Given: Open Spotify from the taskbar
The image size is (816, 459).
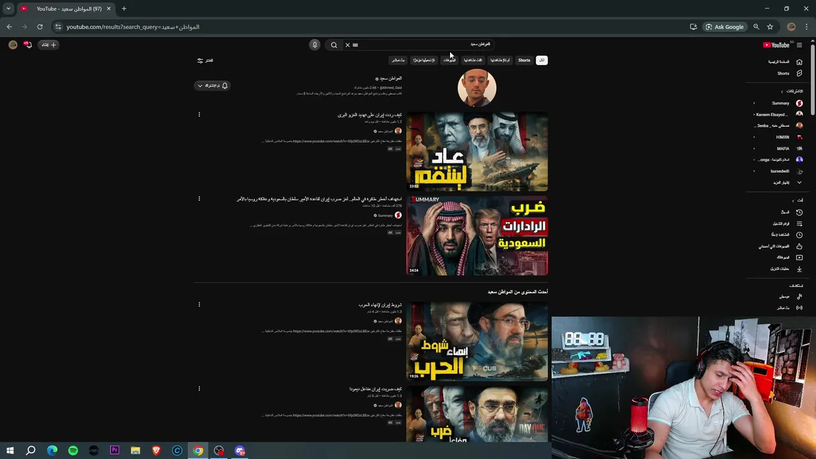Looking at the screenshot, I should 73,451.
